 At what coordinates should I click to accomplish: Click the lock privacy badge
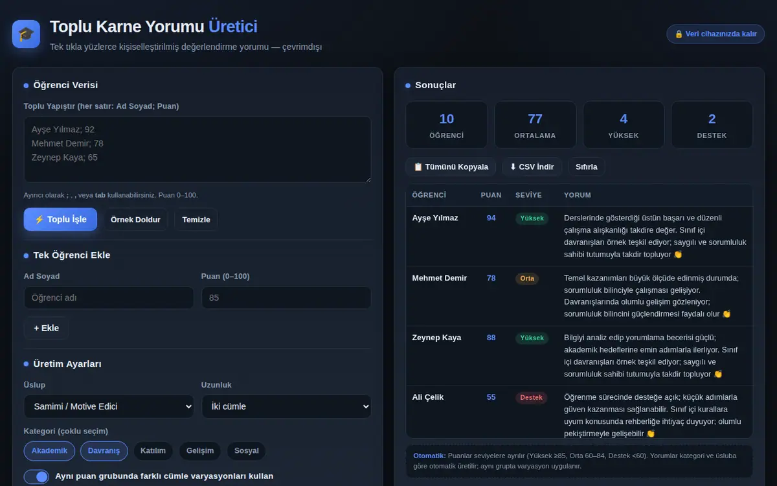pos(715,34)
